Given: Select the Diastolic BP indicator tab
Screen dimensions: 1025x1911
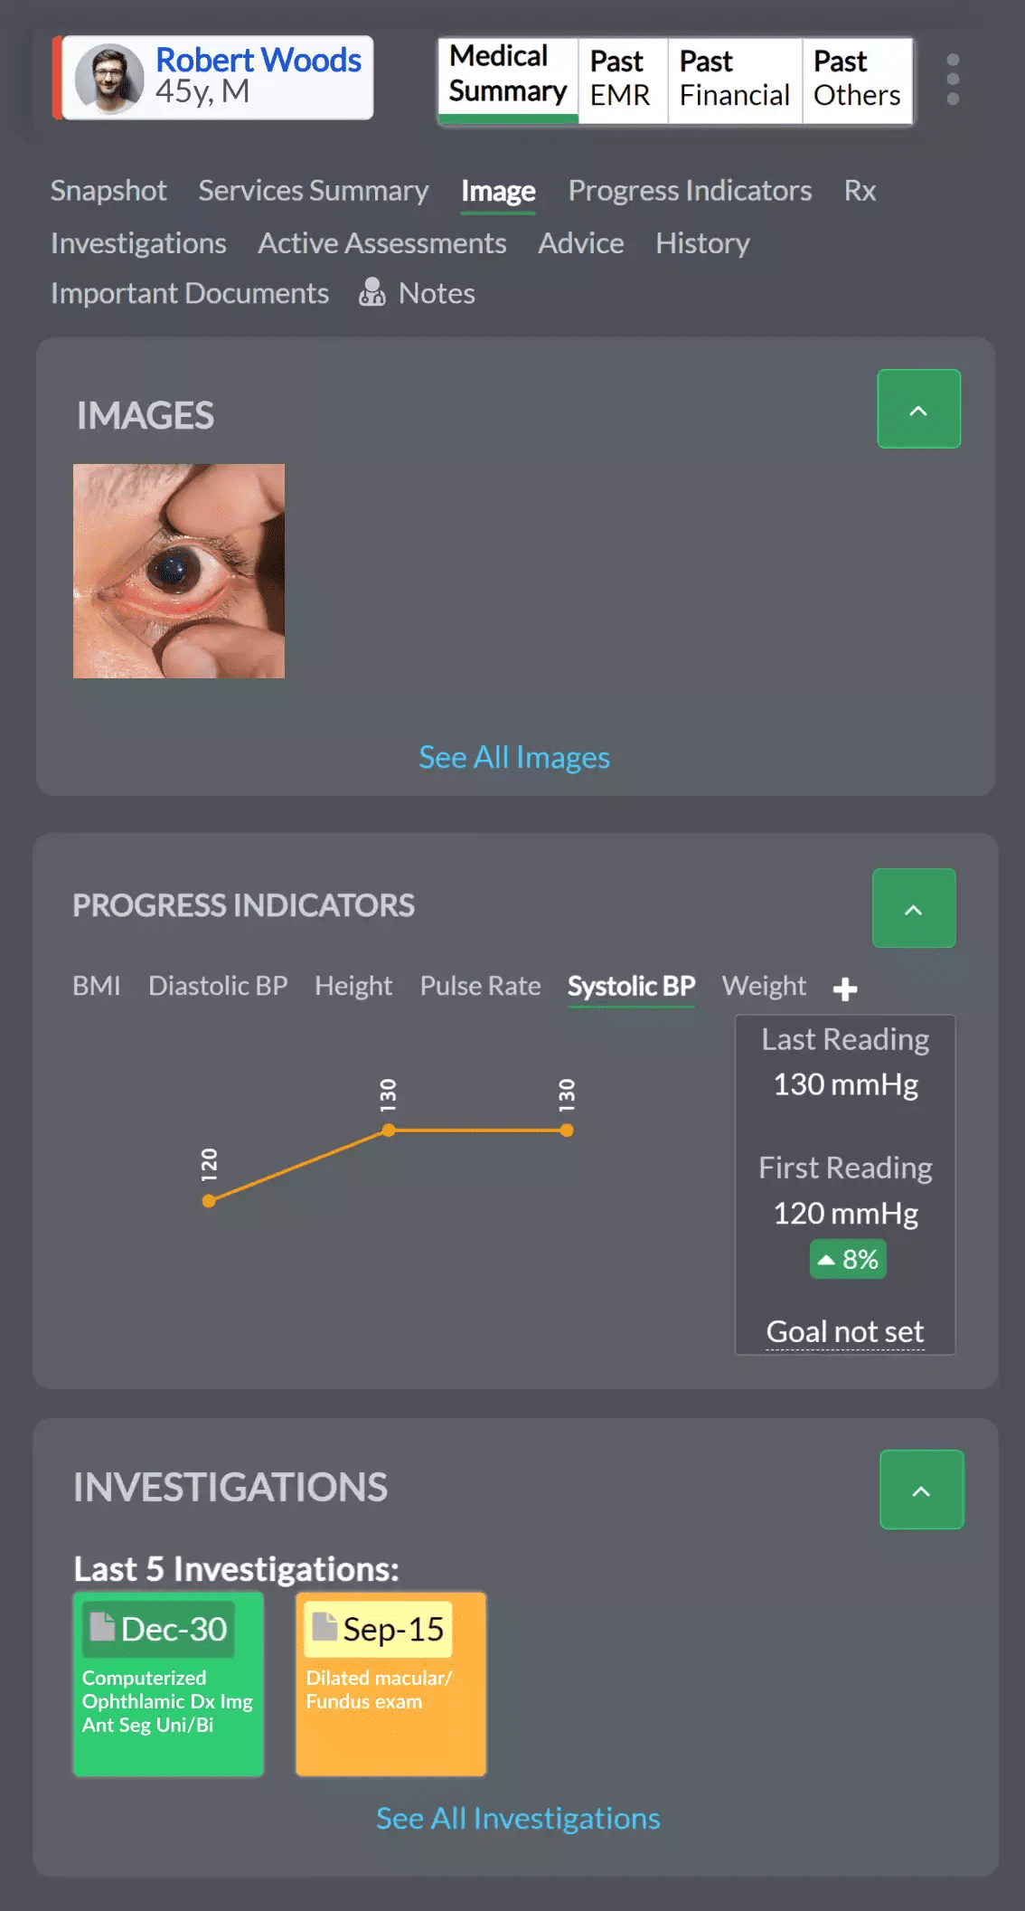Looking at the screenshot, I should point(218,986).
